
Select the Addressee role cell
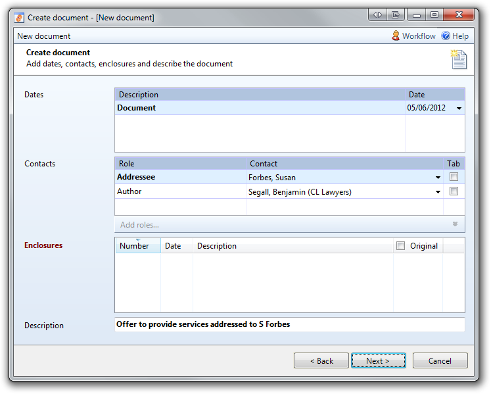pyautogui.click(x=180, y=177)
